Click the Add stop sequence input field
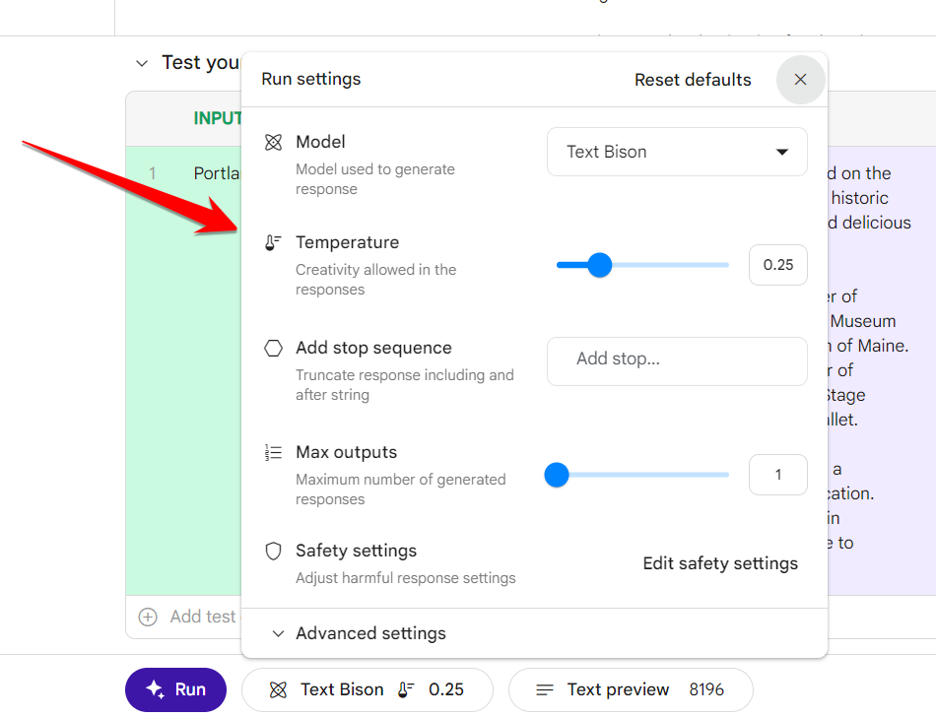 coord(677,360)
